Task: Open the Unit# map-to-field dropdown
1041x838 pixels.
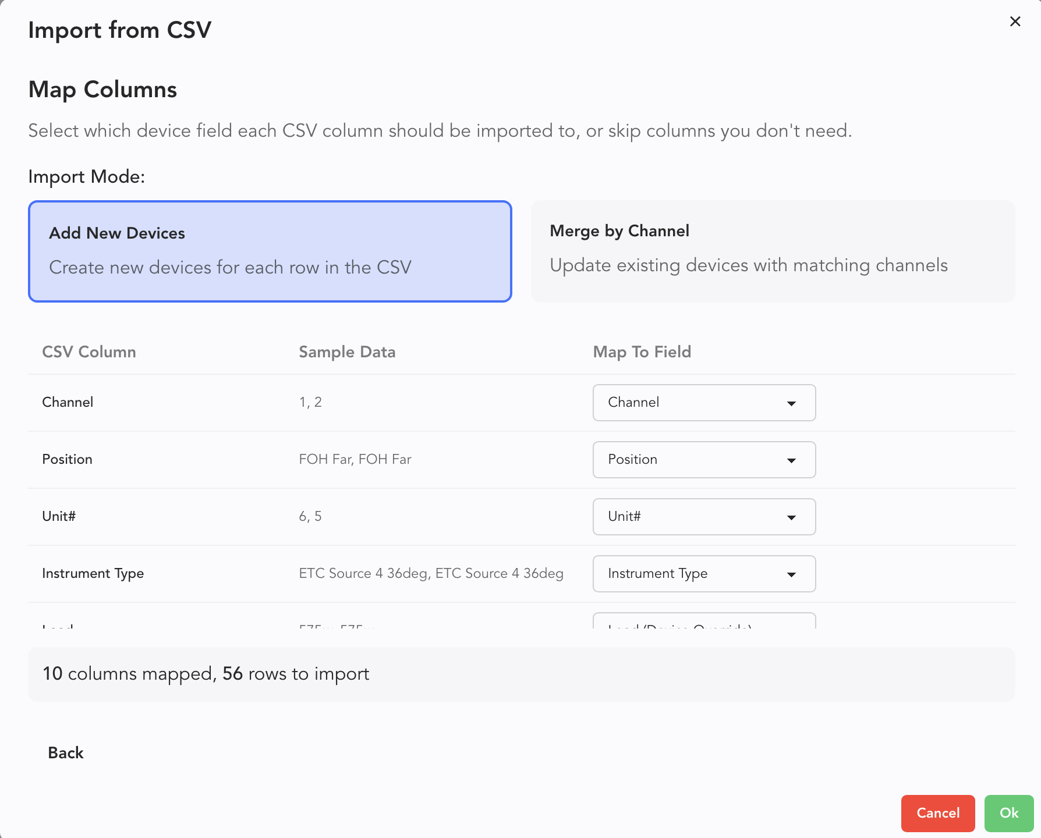Action: pyautogui.click(x=703, y=517)
